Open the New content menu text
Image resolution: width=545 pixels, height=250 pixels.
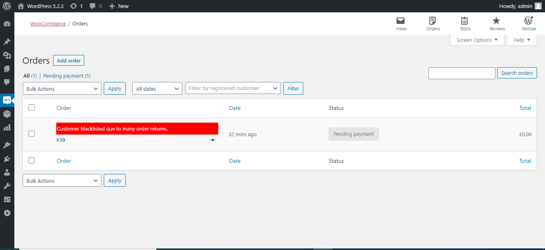coord(123,6)
